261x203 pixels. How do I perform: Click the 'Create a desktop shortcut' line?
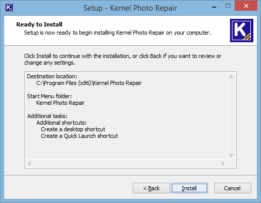73,129
